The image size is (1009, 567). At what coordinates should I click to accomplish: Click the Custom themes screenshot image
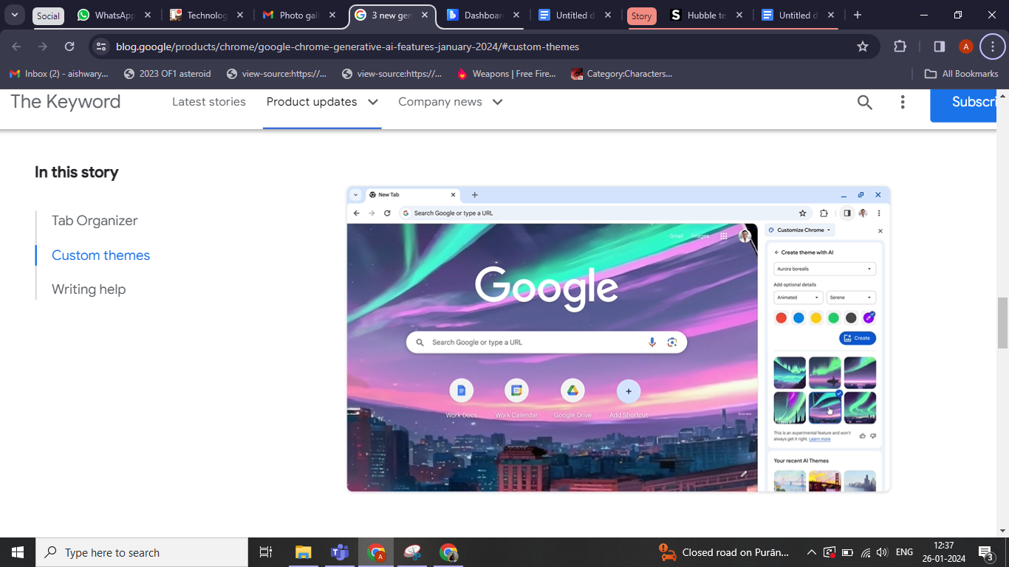(618, 339)
